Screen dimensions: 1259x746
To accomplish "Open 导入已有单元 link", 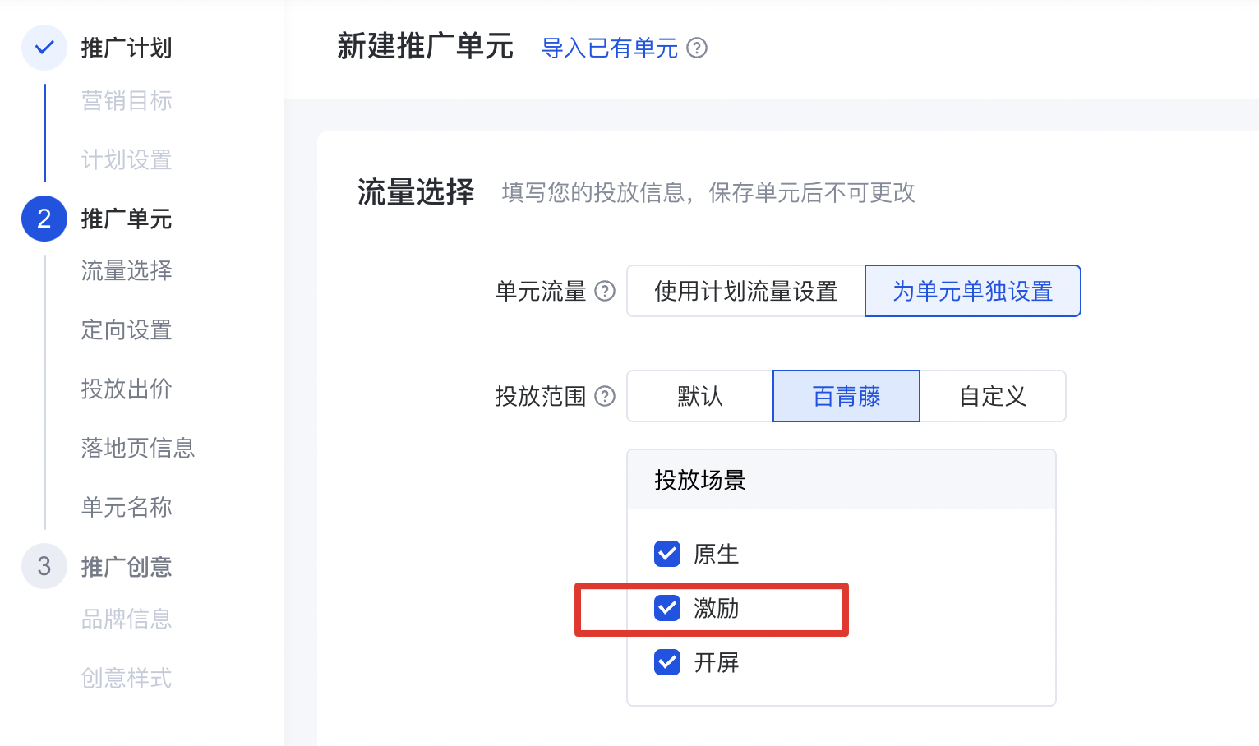I will [x=609, y=48].
